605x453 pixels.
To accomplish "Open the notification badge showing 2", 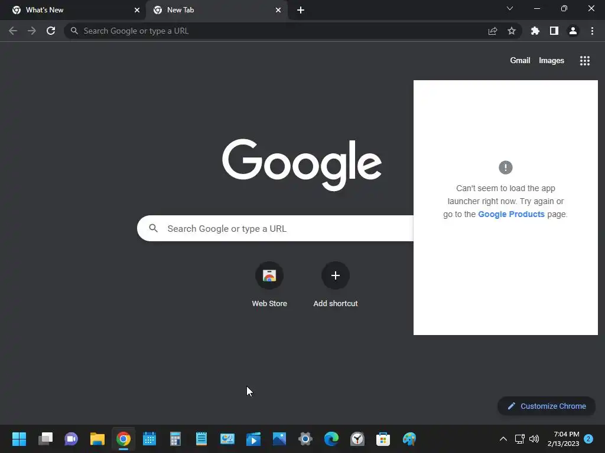I will (588, 439).
